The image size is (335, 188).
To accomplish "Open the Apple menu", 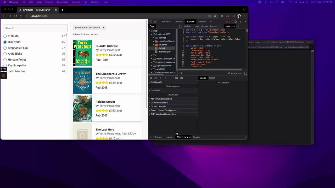I will (x=4, y=2).
